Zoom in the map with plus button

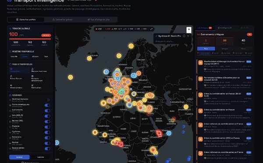[189, 29]
